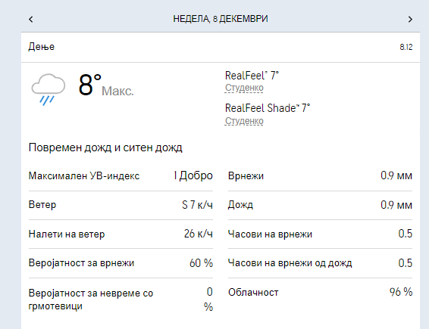Screen dimensions: 429x329
Task: Click the 8.12 date label
Action: pos(406,47)
